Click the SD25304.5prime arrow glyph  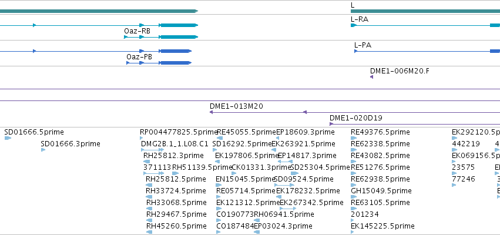coord(294,173)
